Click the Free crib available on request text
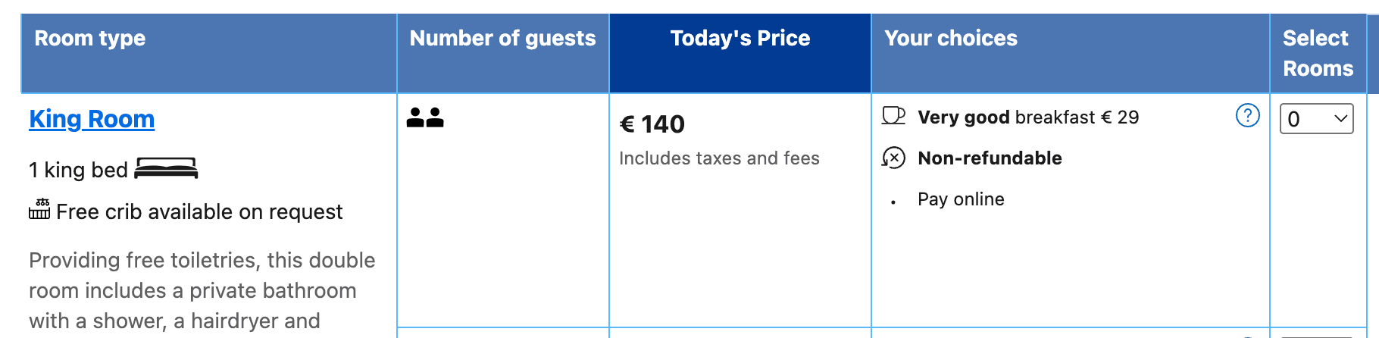The width and height of the screenshot is (1379, 338). (x=199, y=212)
